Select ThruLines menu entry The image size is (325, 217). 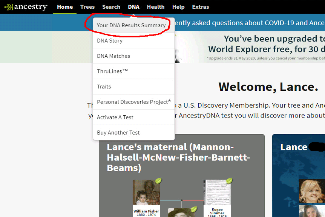pos(134,71)
